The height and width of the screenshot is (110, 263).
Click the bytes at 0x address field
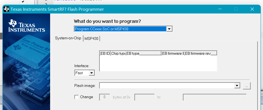pyautogui.click(x=144, y=97)
